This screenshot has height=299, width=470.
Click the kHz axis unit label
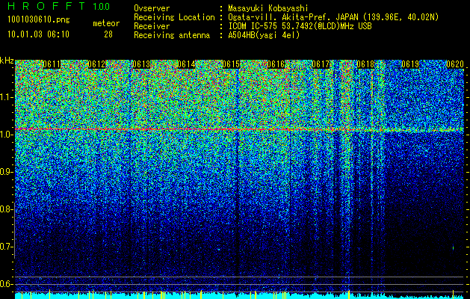[x=7, y=61]
